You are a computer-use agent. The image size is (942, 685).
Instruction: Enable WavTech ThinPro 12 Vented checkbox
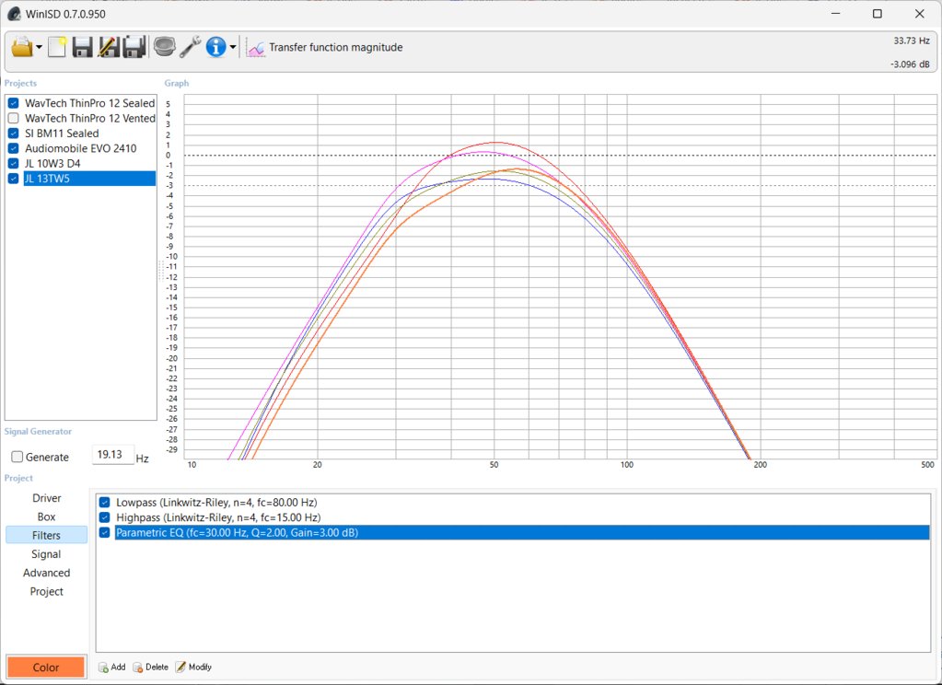[x=13, y=119]
